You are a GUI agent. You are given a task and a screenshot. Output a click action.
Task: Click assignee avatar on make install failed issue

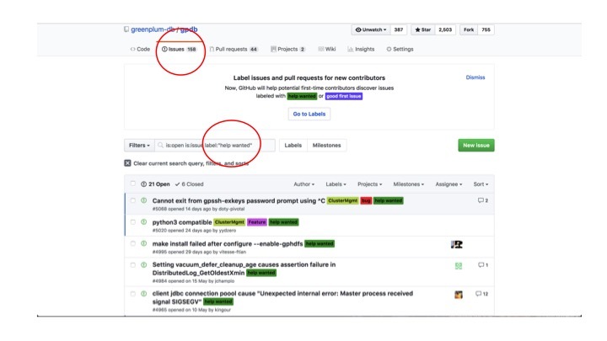tap(457, 244)
